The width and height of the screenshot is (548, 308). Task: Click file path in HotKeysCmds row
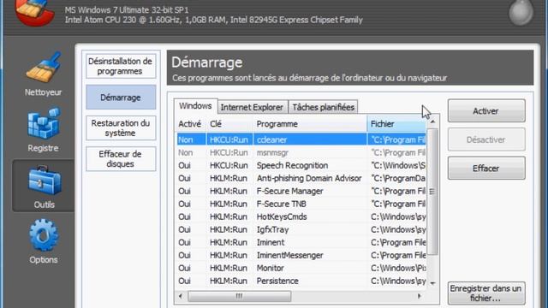(x=398, y=216)
